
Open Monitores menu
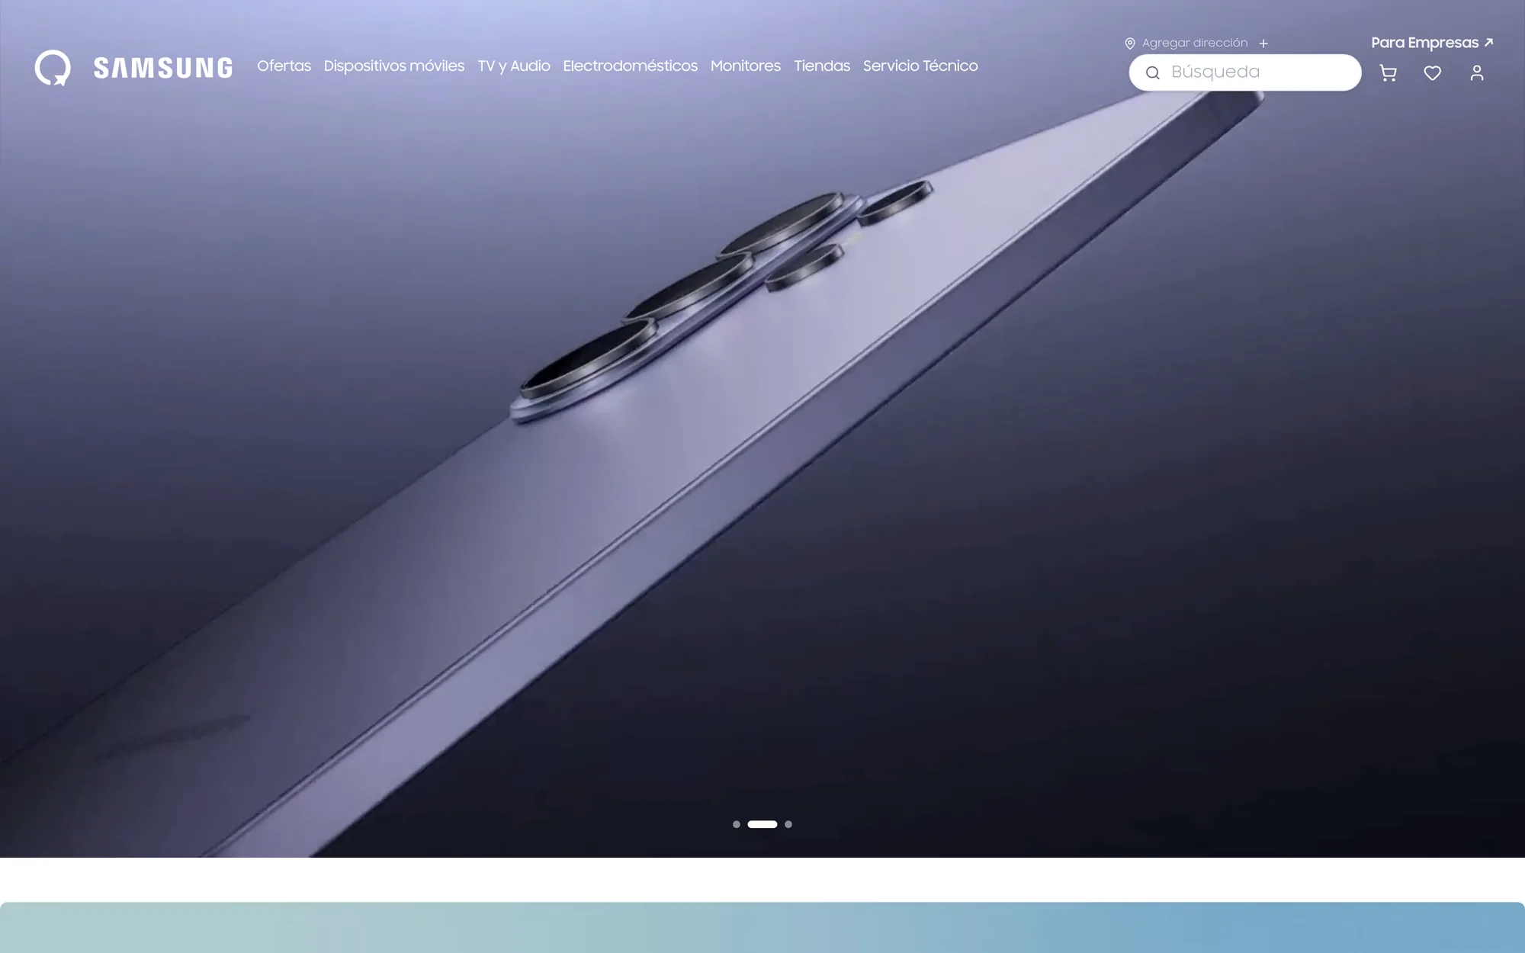[x=746, y=66]
